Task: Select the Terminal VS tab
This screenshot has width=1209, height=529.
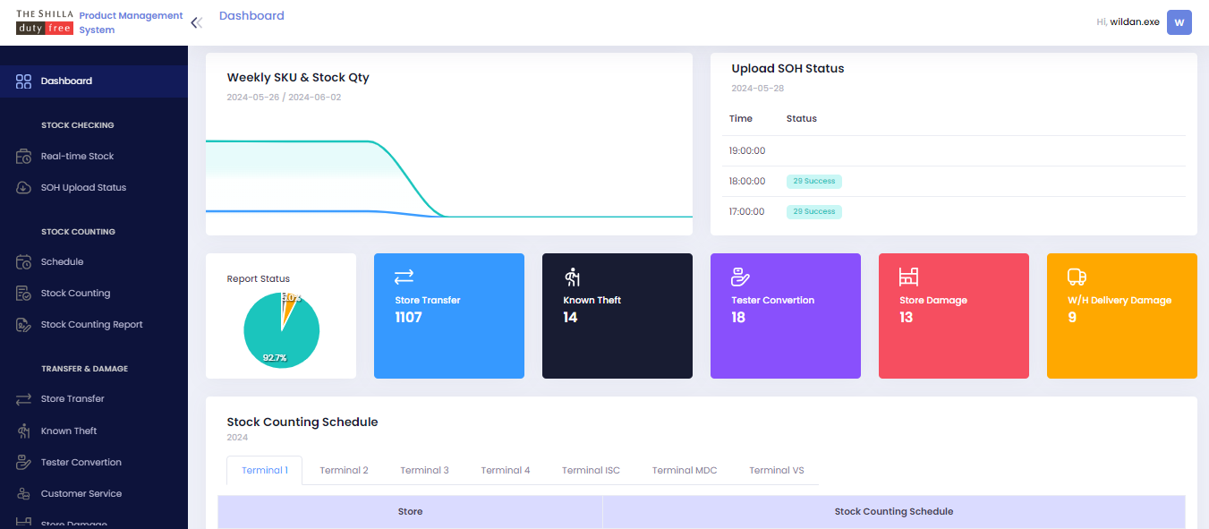Action: 776,471
